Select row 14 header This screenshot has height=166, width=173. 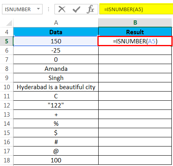[x=7, y=123]
